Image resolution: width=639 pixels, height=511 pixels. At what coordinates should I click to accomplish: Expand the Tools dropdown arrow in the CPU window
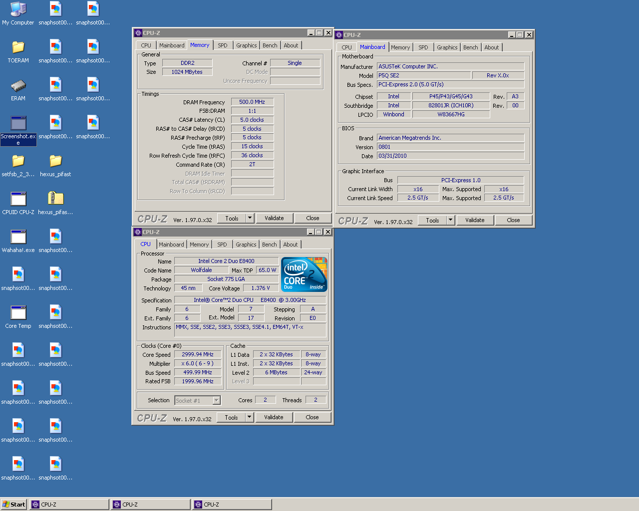(250, 417)
